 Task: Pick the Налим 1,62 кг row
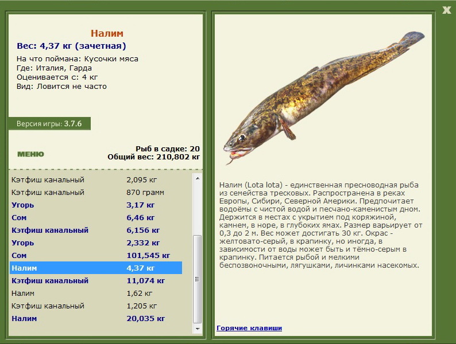(95, 293)
